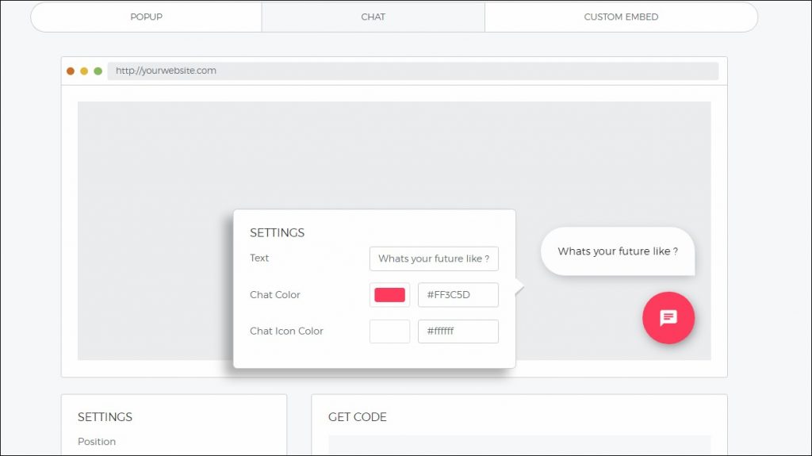Open the CUSTOM EMBED tab
The height and width of the screenshot is (456, 812).
pyautogui.click(x=621, y=17)
